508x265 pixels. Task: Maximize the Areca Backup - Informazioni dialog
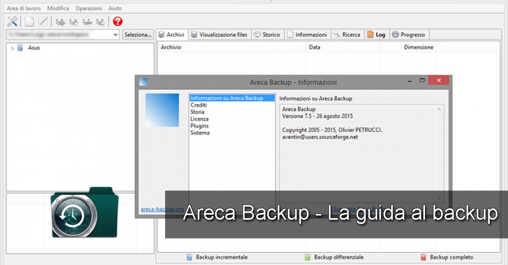click(x=422, y=80)
